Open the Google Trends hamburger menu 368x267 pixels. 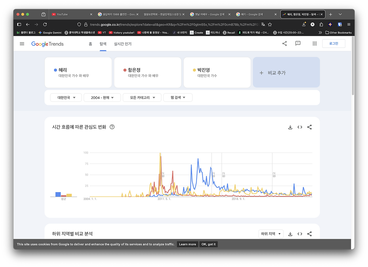pyautogui.click(x=22, y=44)
